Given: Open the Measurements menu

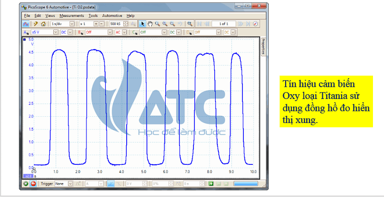Looking at the screenshot, I should [x=72, y=15].
